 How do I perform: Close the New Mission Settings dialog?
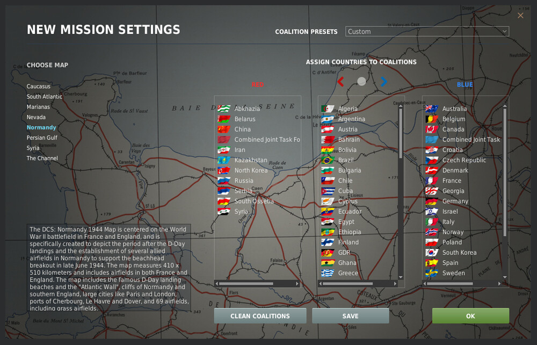pos(520,16)
